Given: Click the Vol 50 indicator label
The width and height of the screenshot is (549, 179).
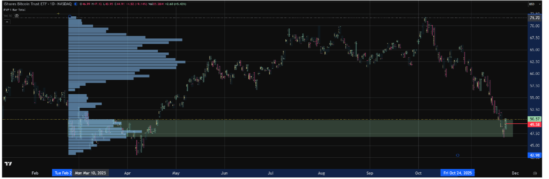Looking at the screenshot, I should 8,15.
